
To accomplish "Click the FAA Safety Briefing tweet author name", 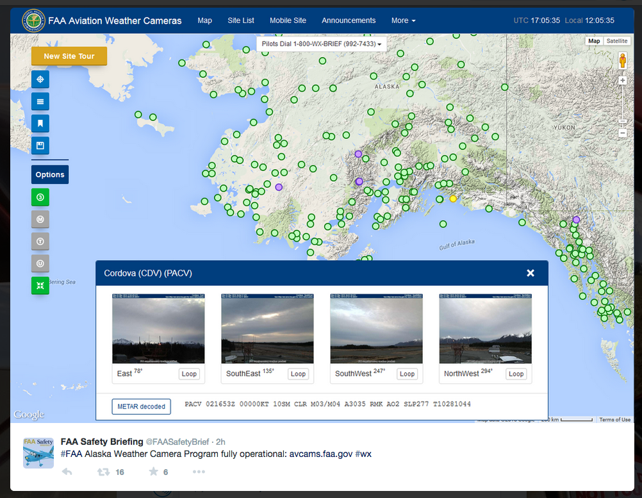I will point(102,442).
